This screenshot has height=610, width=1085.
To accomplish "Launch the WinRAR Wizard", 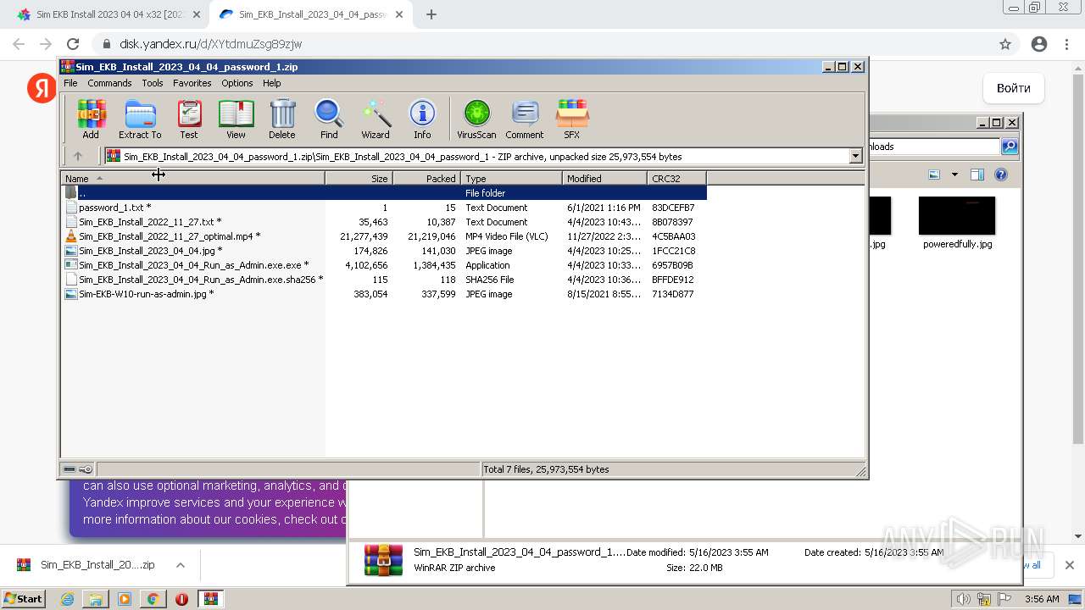I will (x=376, y=119).
